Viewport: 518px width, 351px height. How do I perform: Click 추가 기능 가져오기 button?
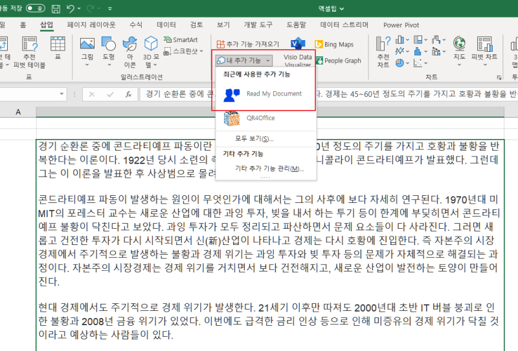(248, 44)
